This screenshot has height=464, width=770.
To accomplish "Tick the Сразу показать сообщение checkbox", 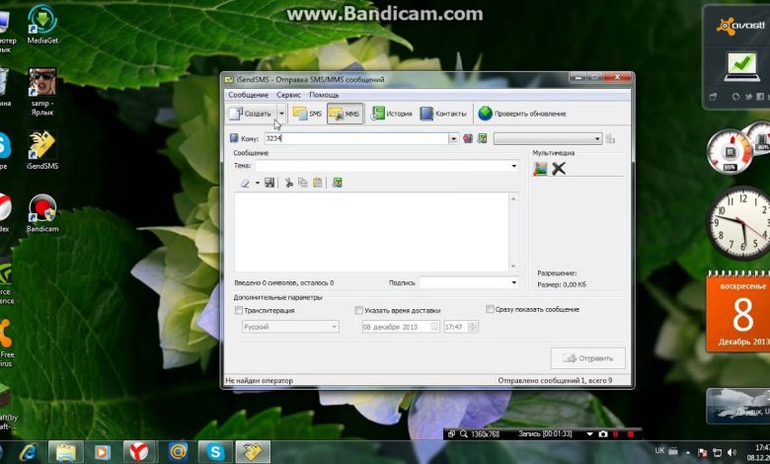I will [491, 309].
